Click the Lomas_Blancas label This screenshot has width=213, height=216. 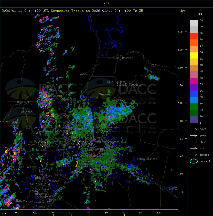point(147,159)
